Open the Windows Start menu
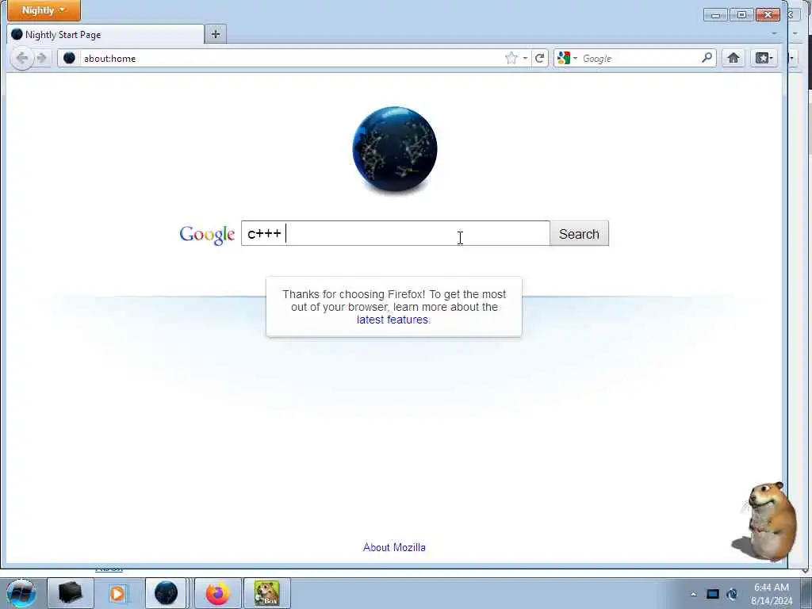Image resolution: width=812 pixels, height=609 pixels. click(21, 593)
